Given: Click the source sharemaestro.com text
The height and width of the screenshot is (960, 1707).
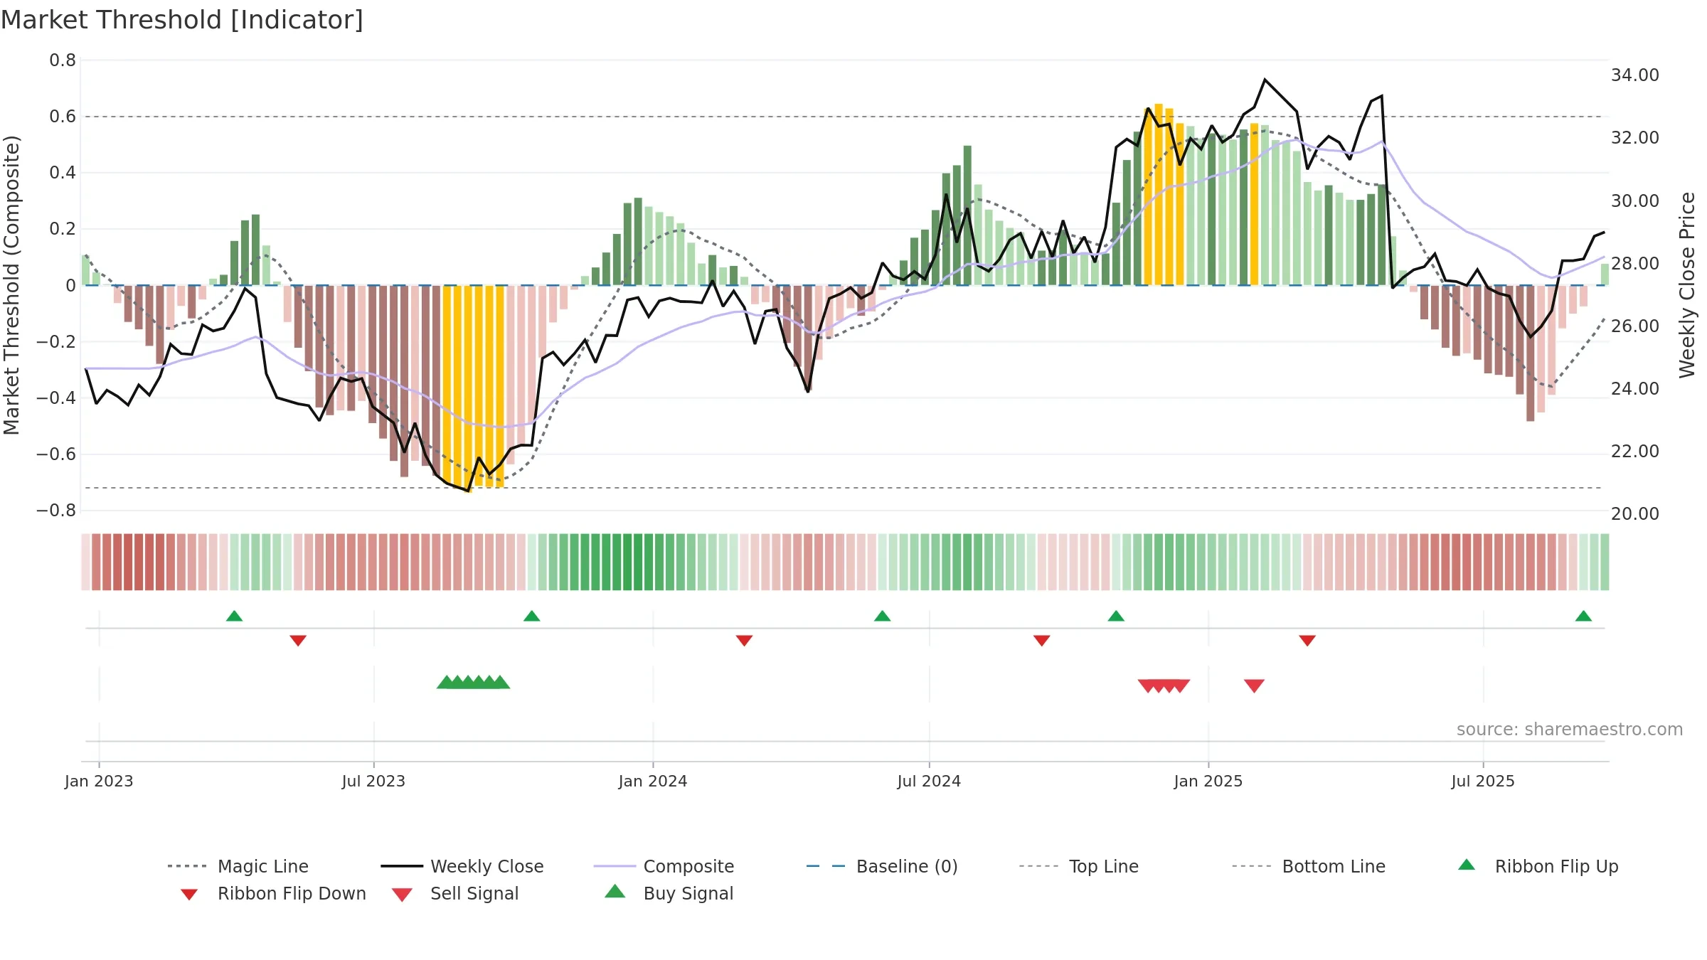Looking at the screenshot, I should [x=1570, y=730].
